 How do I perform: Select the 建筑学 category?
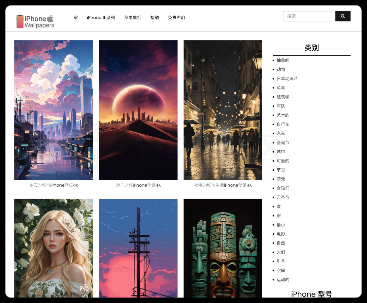point(283,97)
